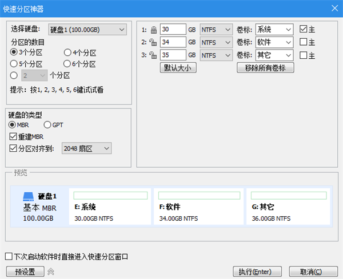
Task: Open NTFS file system dropdown for partition 2
Action: coord(216,42)
